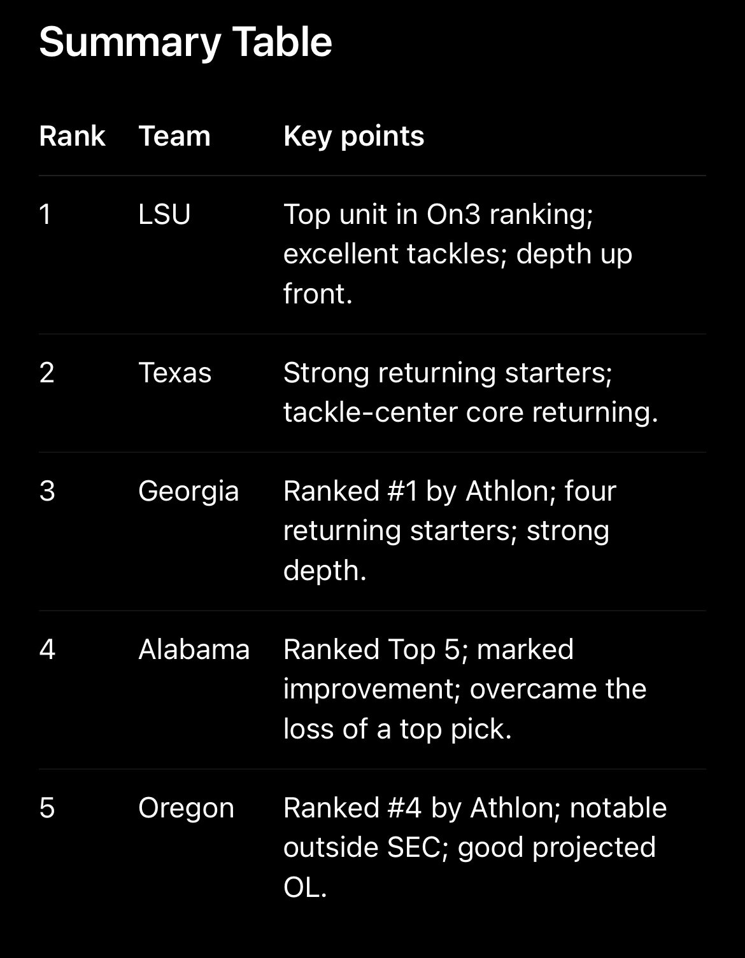The image size is (745, 958).
Task: Click rank number 1 cell
Action: 45,214
